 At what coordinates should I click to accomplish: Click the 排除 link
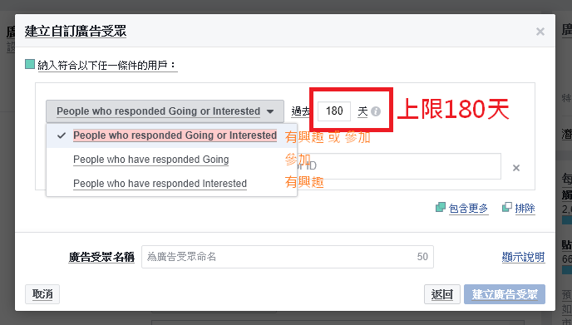(x=525, y=209)
